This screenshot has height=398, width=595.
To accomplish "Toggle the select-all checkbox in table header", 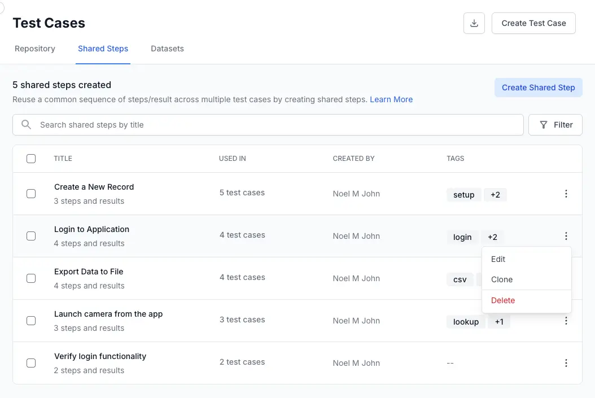I will (31, 159).
